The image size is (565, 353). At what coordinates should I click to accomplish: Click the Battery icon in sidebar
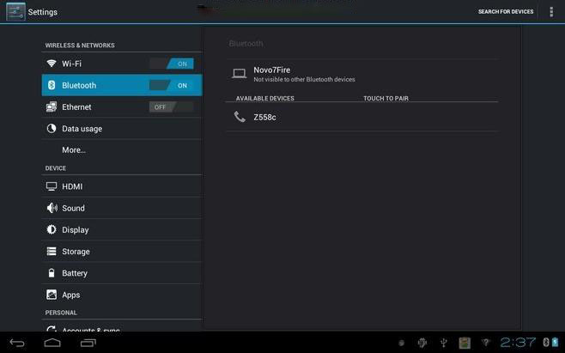[x=52, y=273]
